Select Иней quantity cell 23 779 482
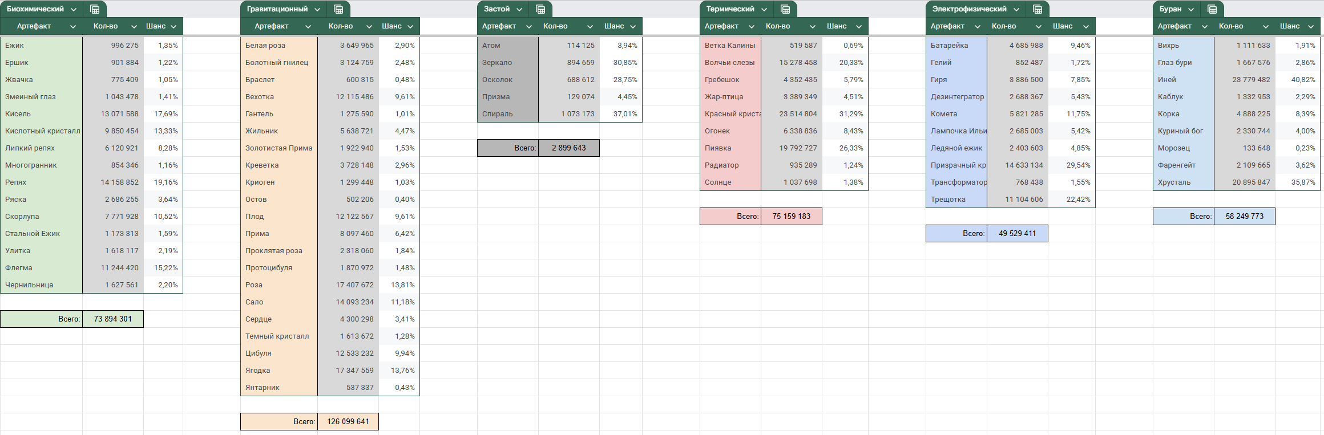The width and height of the screenshot is (1324, 435). click(x=1245, y=80)
